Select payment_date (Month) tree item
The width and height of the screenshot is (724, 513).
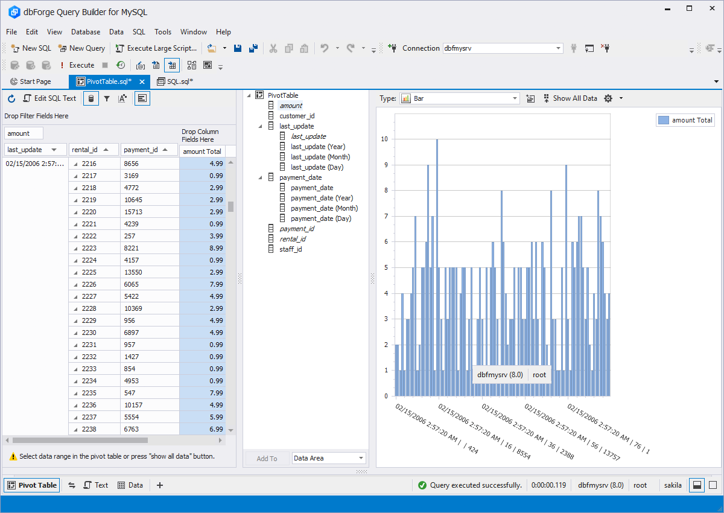[324, 208]
